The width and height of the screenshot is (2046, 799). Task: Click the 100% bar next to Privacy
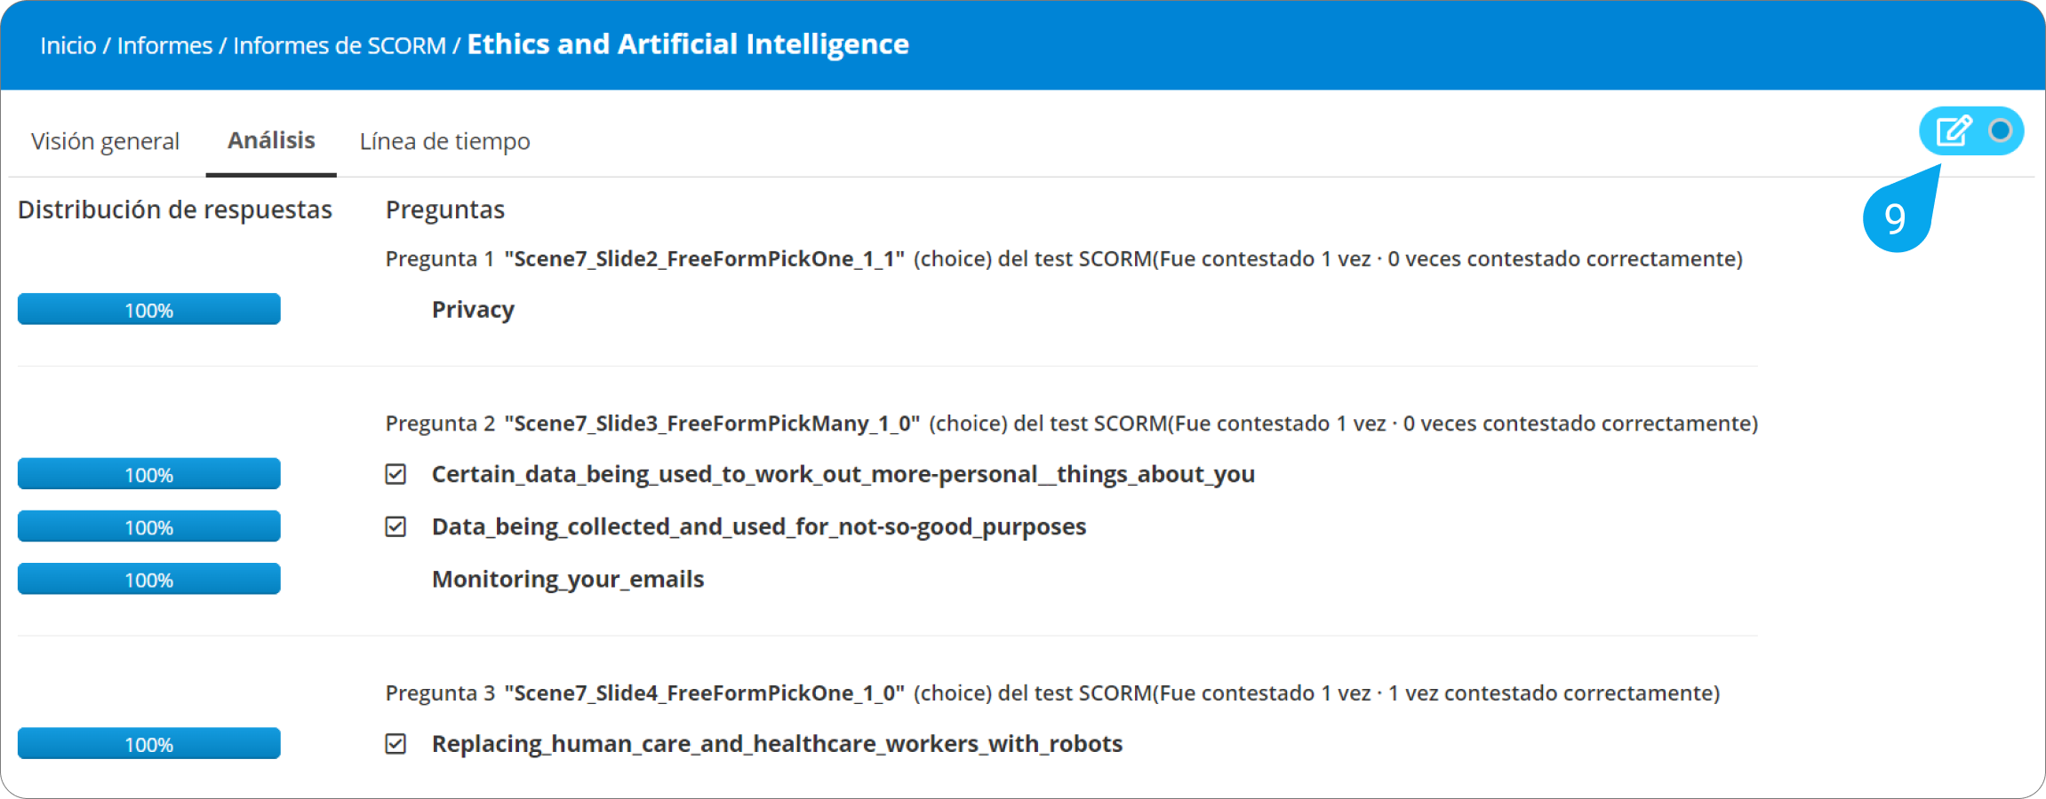(x=149, y=310)
